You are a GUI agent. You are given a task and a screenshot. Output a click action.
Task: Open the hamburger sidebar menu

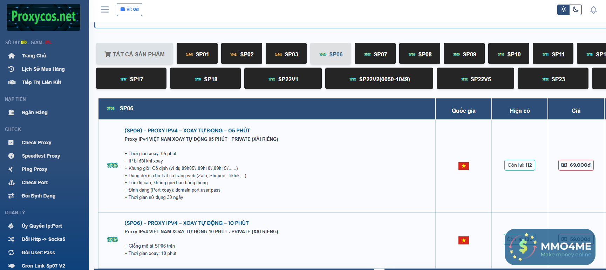(105, 9)
